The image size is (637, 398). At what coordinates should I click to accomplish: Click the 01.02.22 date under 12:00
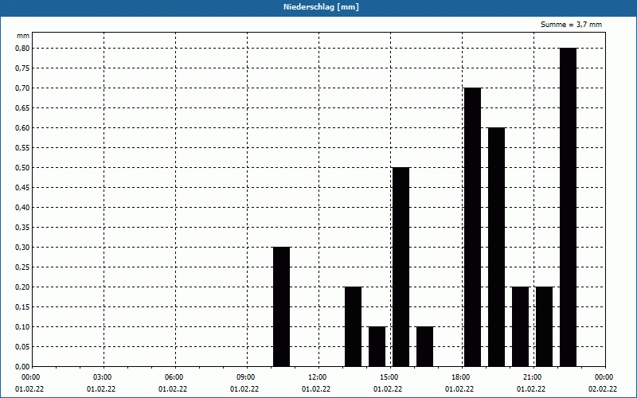pos(315,389)
